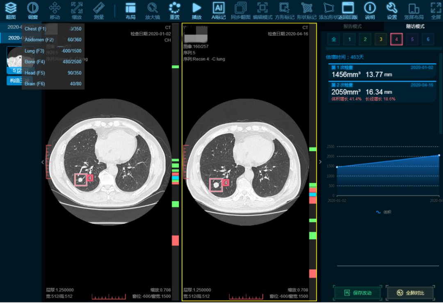Start playback with the 播放 button
This screenshot has width=443, height=303.
(196, 10)
